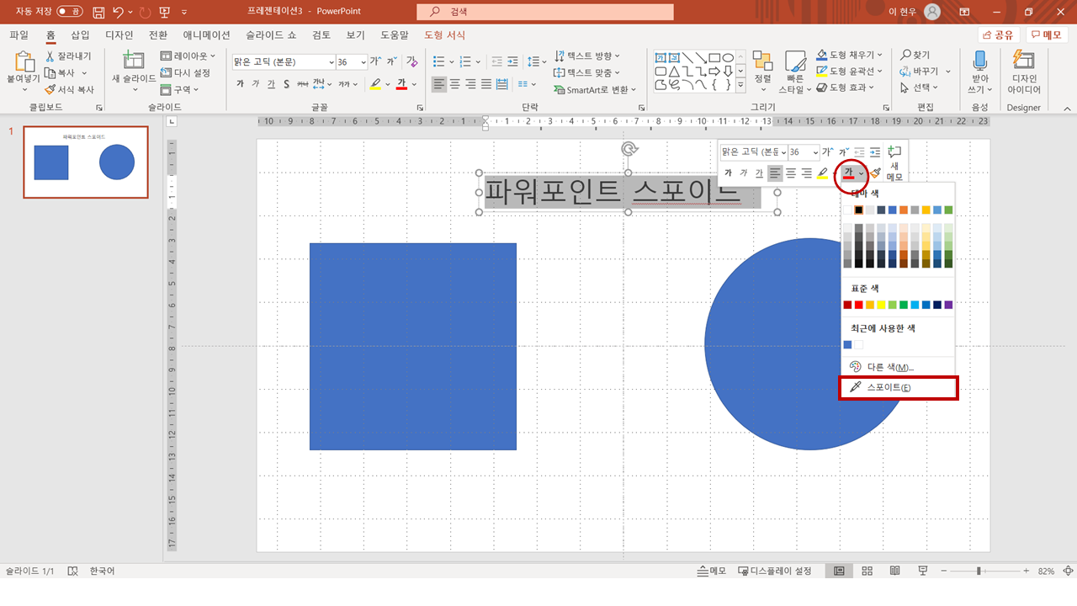Screen dimensions: 1077x606
Task: Click the New Slide (새 슬라이드) icon
Action: [133, 61]
